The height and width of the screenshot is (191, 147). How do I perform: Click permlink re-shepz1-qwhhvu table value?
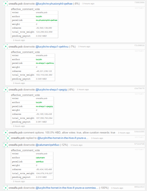click(45, 63)
